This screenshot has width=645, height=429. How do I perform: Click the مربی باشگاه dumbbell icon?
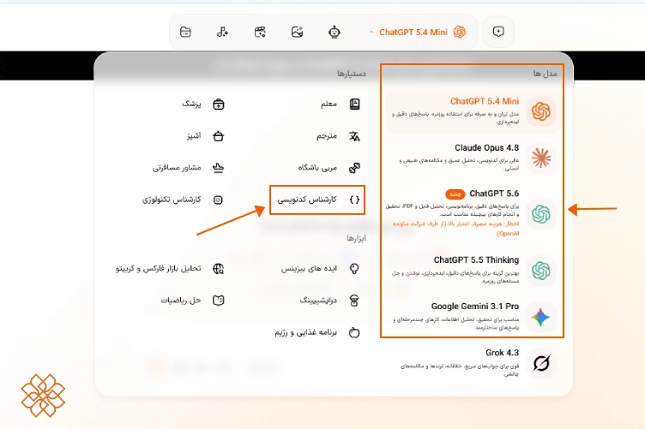pos(354,168)
